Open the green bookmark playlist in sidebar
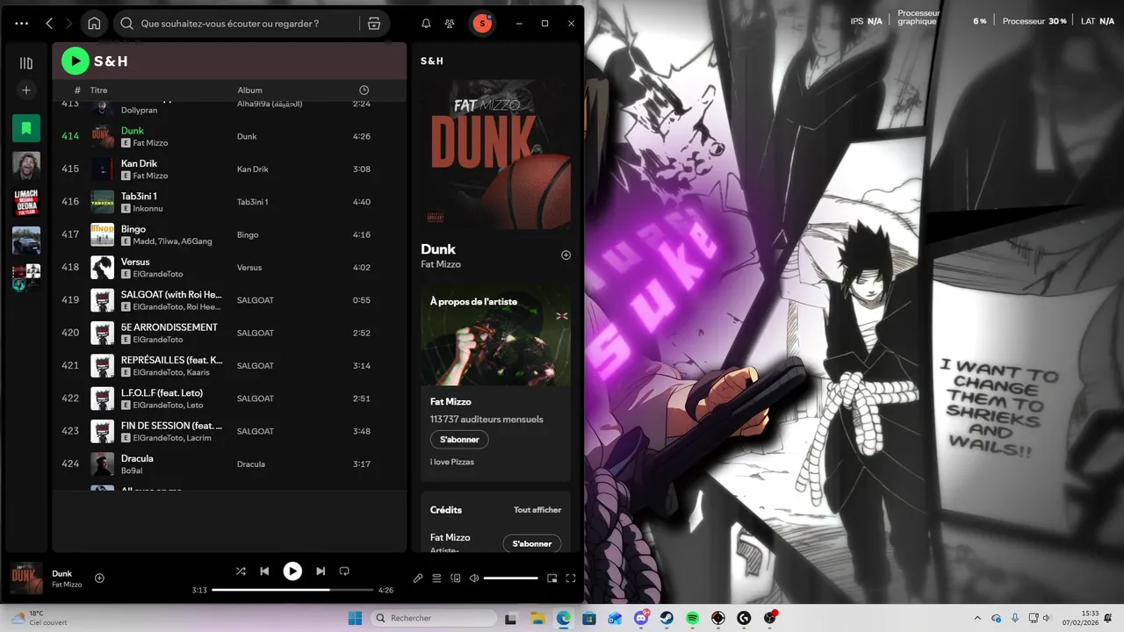 (x=26, y=128)
